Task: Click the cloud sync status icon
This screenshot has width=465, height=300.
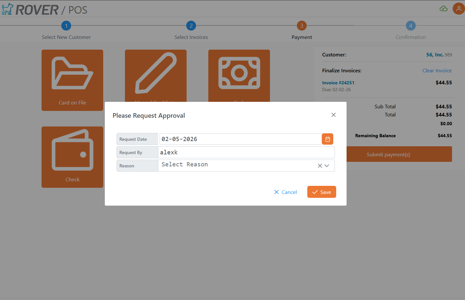Action: click(444, 9)
